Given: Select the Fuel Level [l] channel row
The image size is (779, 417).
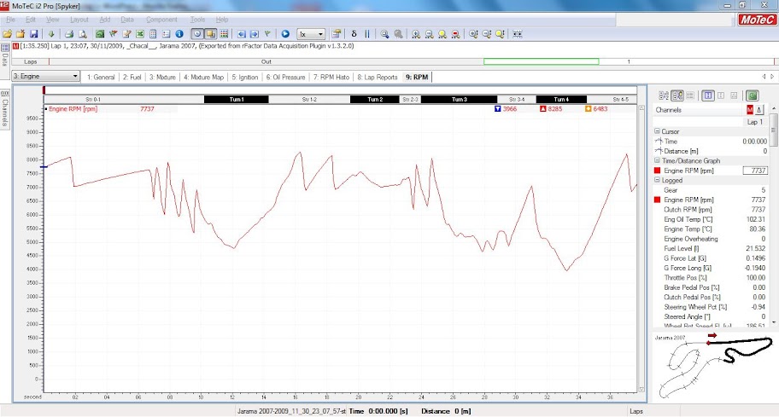Looking at the screenshot, I should click(x=711, y=248).
